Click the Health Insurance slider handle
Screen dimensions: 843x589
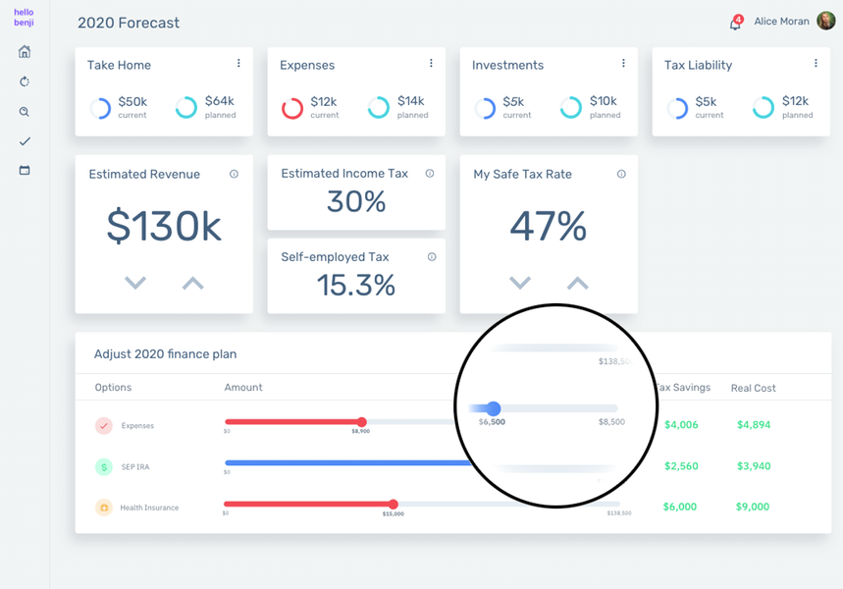click(394, 504)
